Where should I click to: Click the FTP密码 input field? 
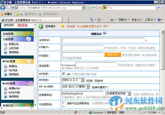click(82, 54)
